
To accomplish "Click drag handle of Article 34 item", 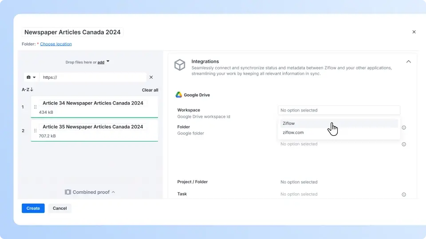I will pyautogui.click(x=35, y=107).
